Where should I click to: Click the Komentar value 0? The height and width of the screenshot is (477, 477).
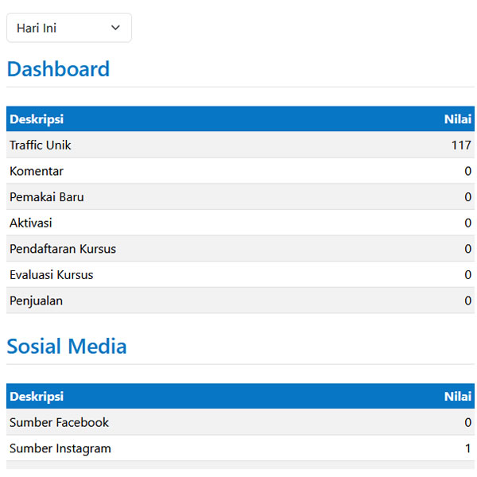click(x=468, y=171)
